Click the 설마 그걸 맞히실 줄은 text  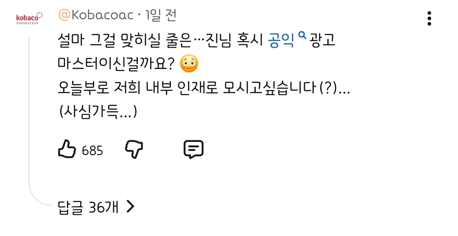click(127, 41)
